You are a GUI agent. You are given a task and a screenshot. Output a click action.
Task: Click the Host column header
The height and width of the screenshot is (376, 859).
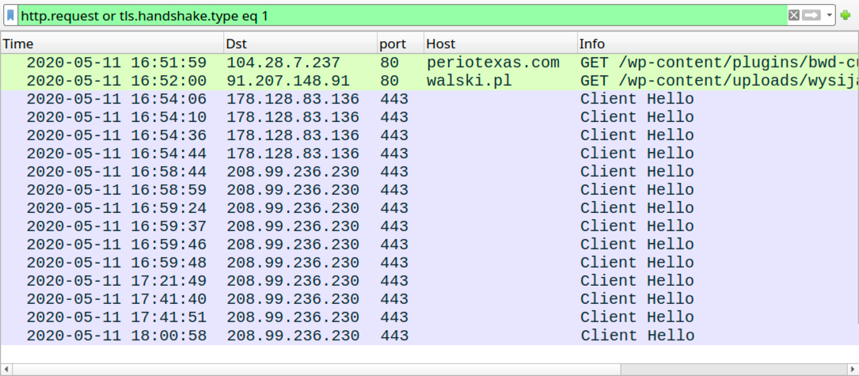500,44
